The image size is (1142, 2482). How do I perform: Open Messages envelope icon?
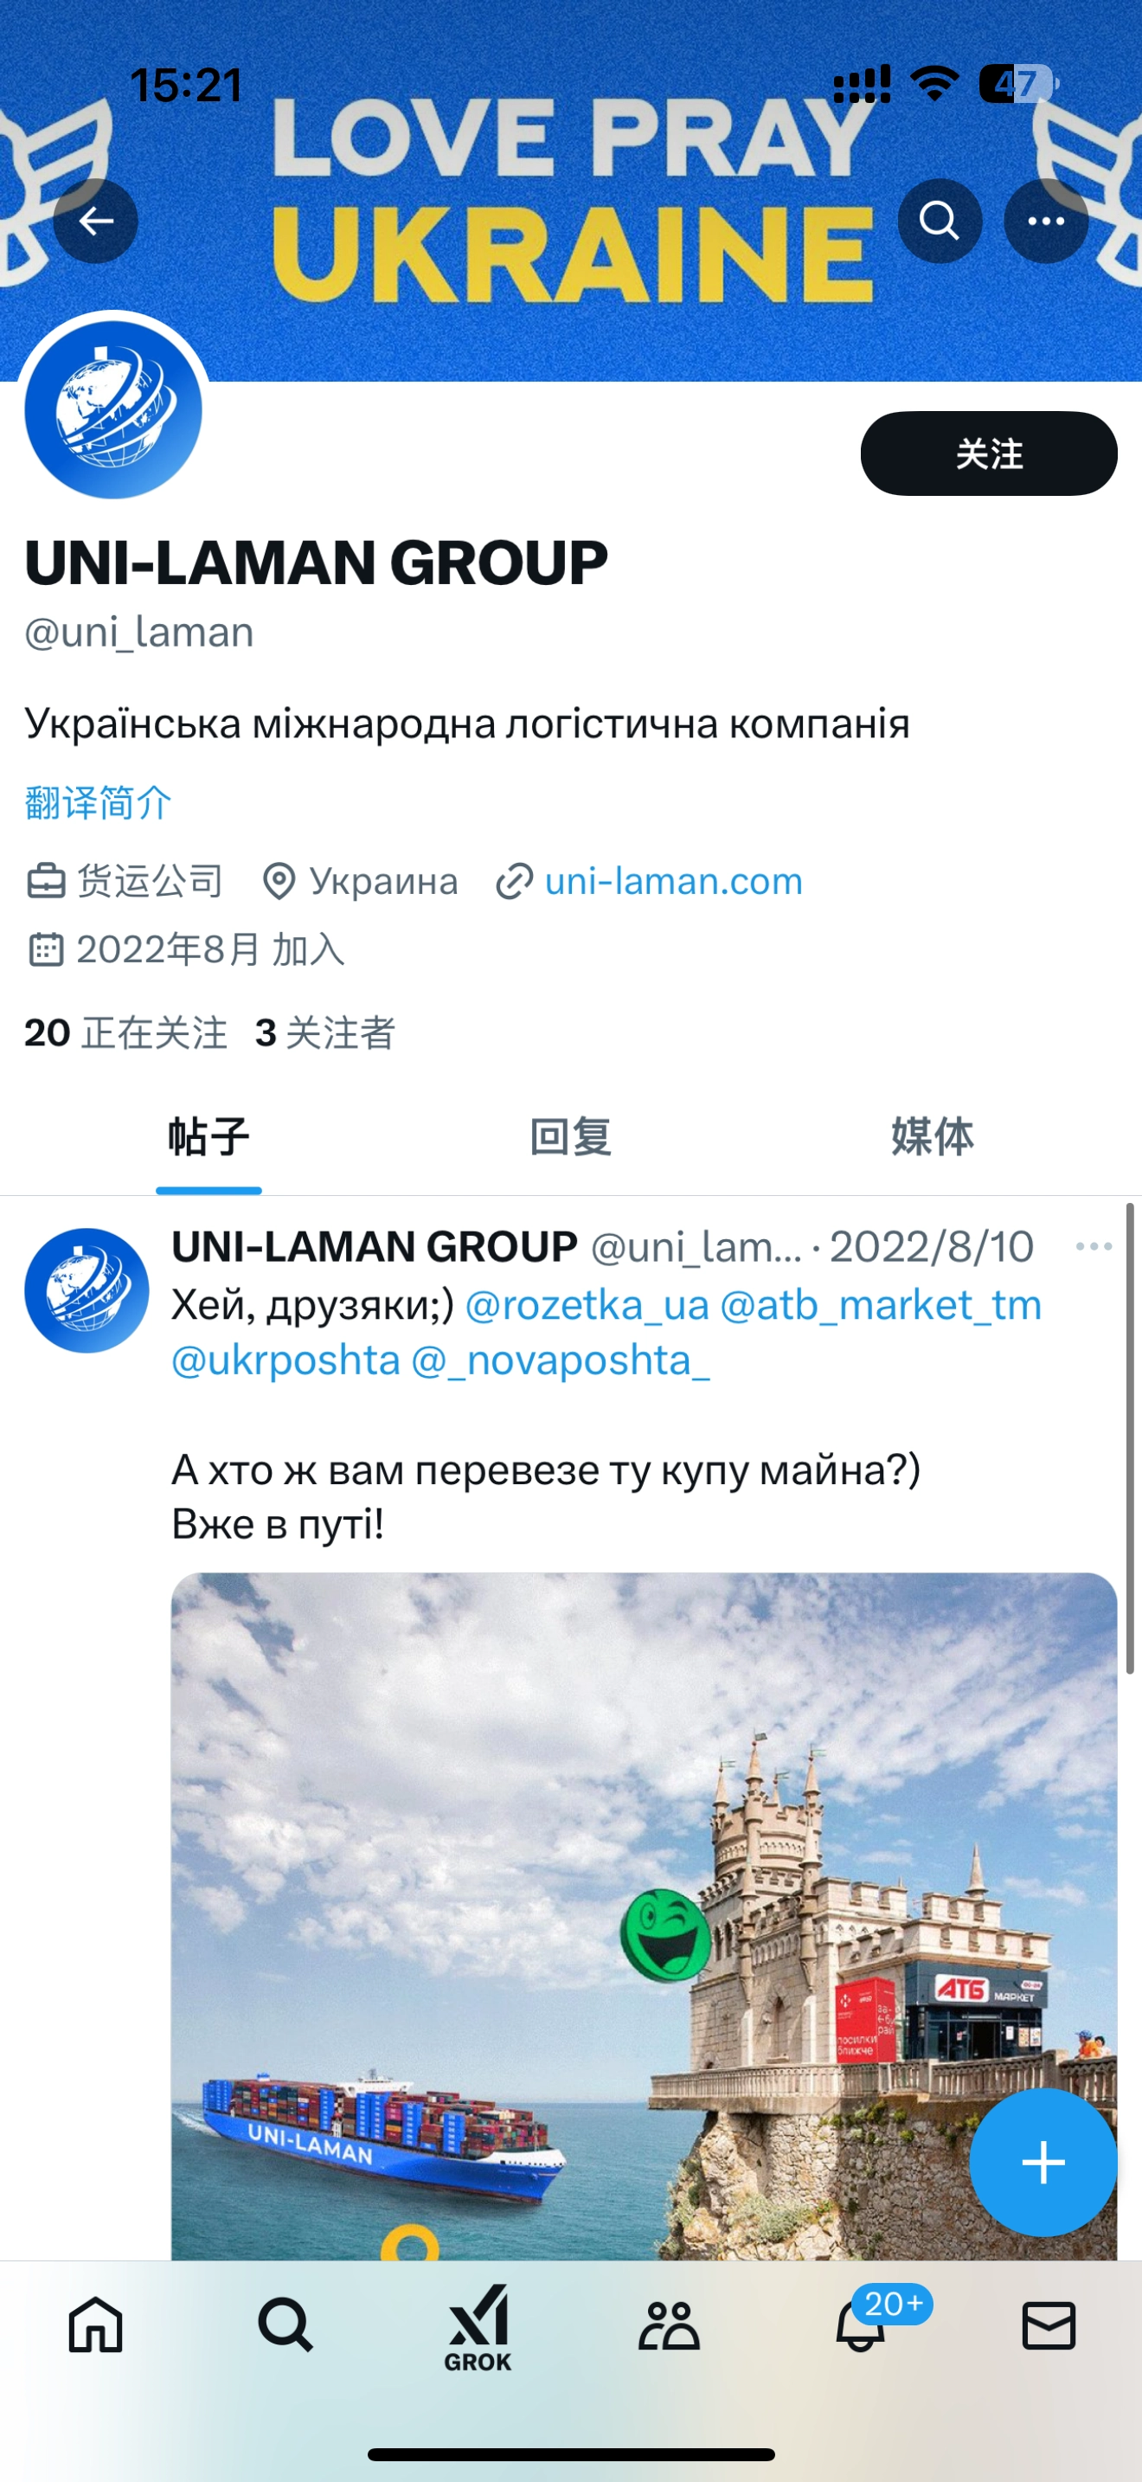coord(1049,2325)
